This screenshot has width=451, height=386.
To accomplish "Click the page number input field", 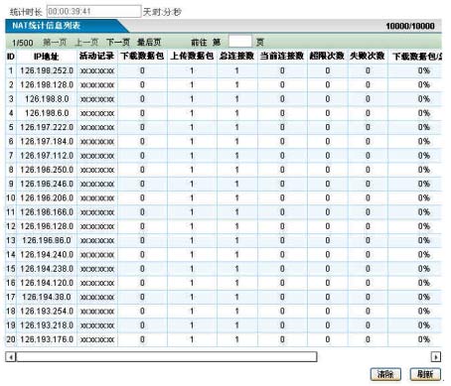I will 240,42.
